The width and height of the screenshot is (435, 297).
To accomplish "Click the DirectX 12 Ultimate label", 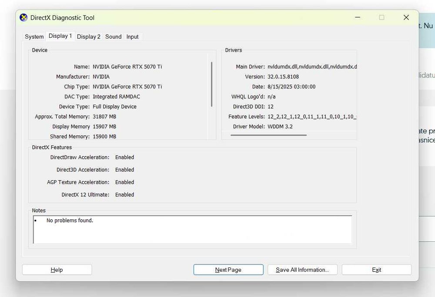I will click(85, 195).
